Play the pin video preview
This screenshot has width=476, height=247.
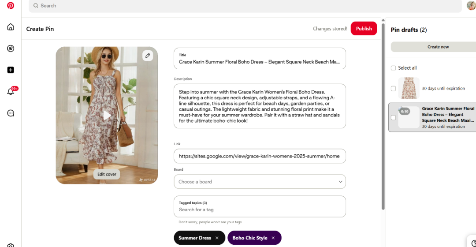pos(107,115)
